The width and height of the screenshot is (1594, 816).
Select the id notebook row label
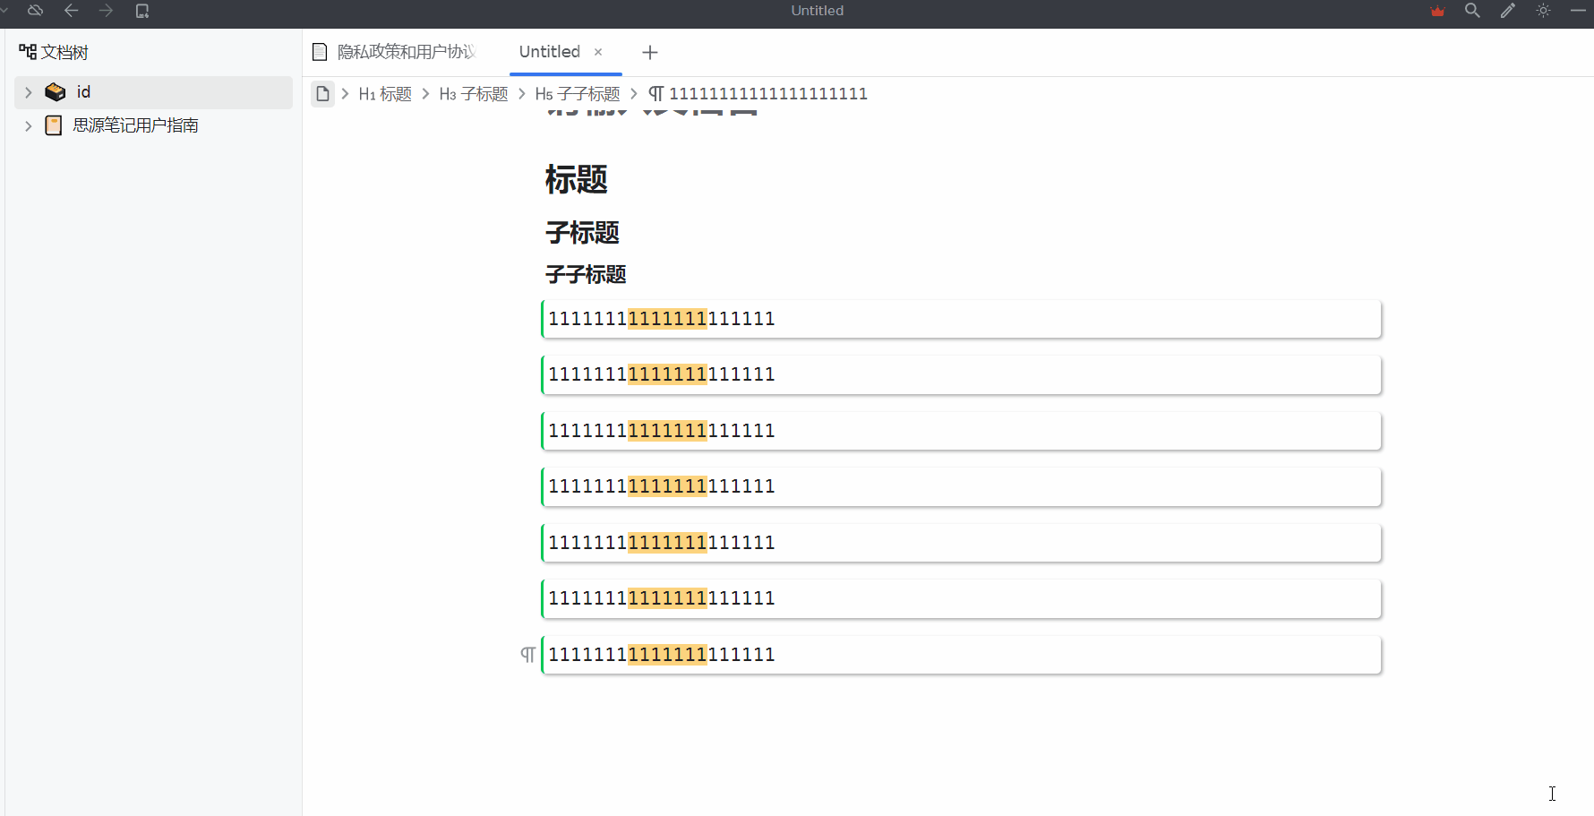[83, 92]
